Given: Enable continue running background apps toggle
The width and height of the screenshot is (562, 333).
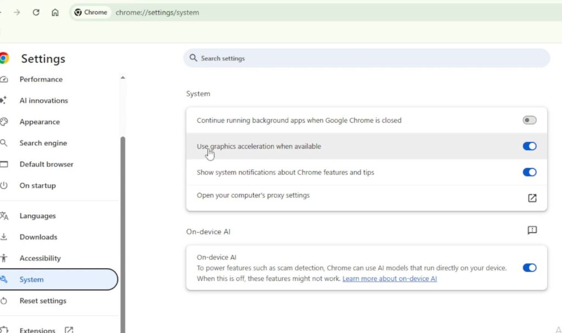Looking at the screenshot, I should (x=530, y=120).
